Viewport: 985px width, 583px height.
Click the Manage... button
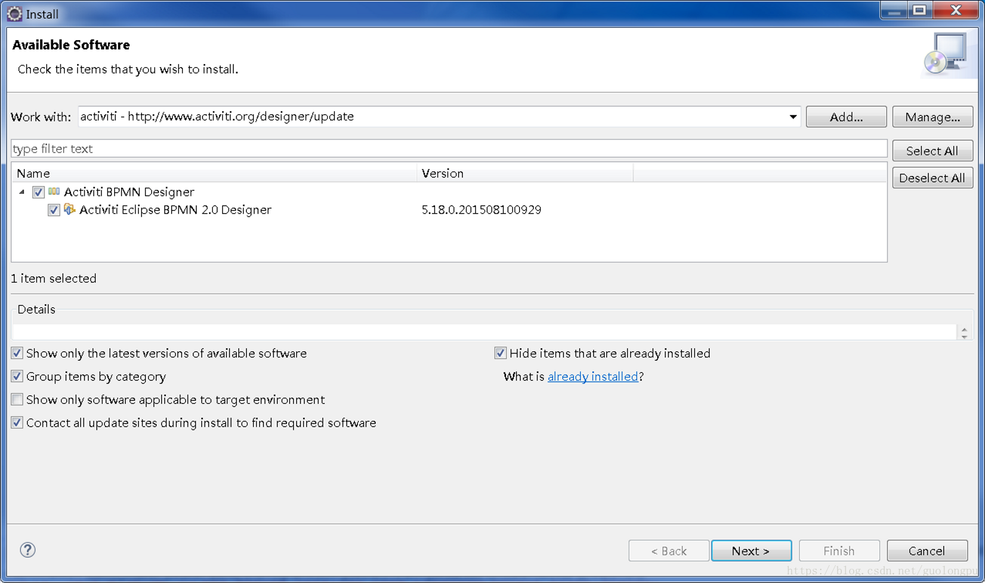coord(933,117)
